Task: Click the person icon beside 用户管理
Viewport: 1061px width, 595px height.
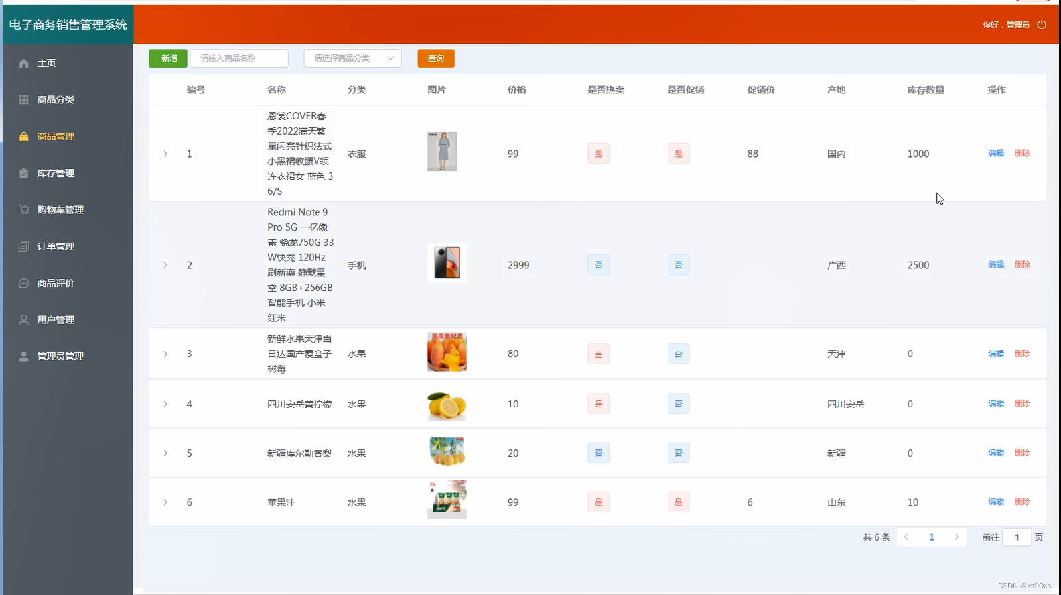Action: [x=24, y=319]
